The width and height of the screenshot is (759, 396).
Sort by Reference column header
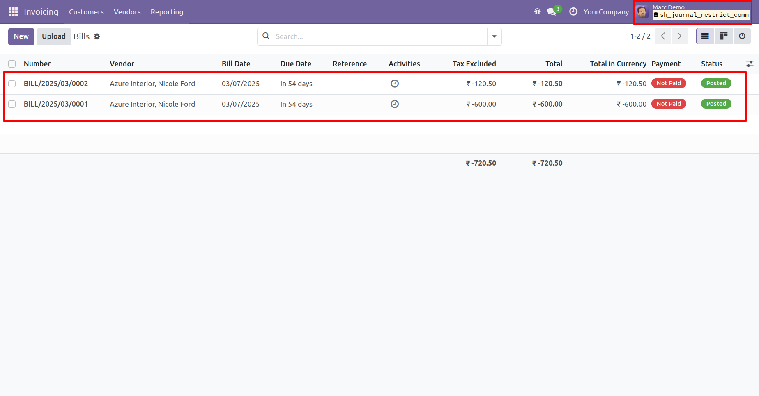(350, 64)
